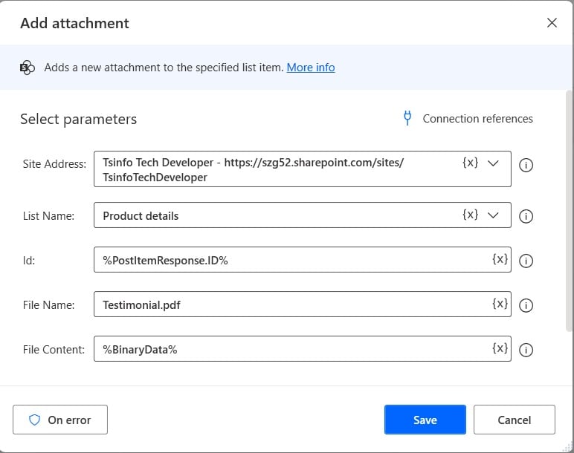Insert variable in File Content field
Viewport: 574px width, 453px height.
[x=500, y=348]
